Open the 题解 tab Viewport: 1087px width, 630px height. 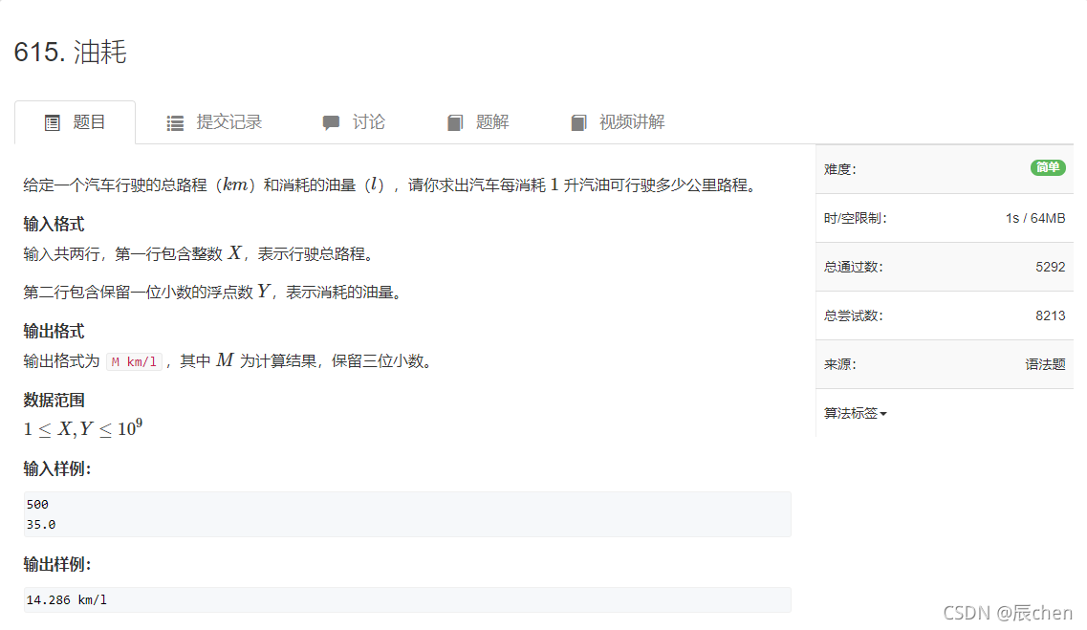[x=478, y=122]
